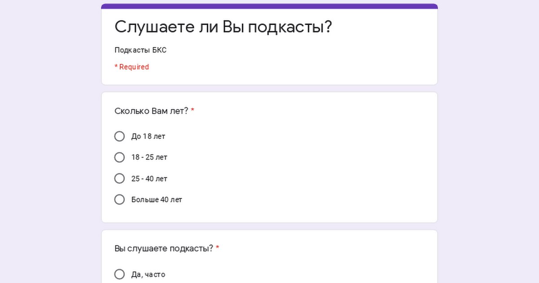Click the "Подкасты БКС" description text
539x283 pixels.
tap(141, 50)
